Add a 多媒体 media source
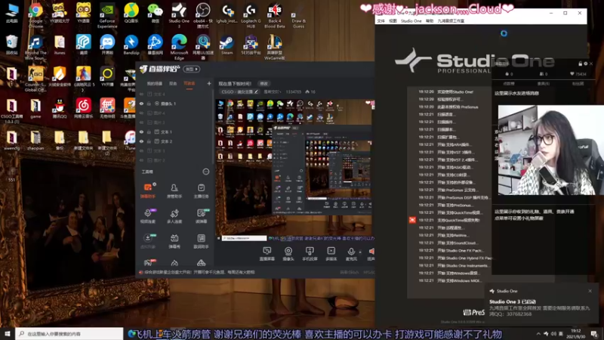The width and height of the screenshot is (604, 340). 331,254
